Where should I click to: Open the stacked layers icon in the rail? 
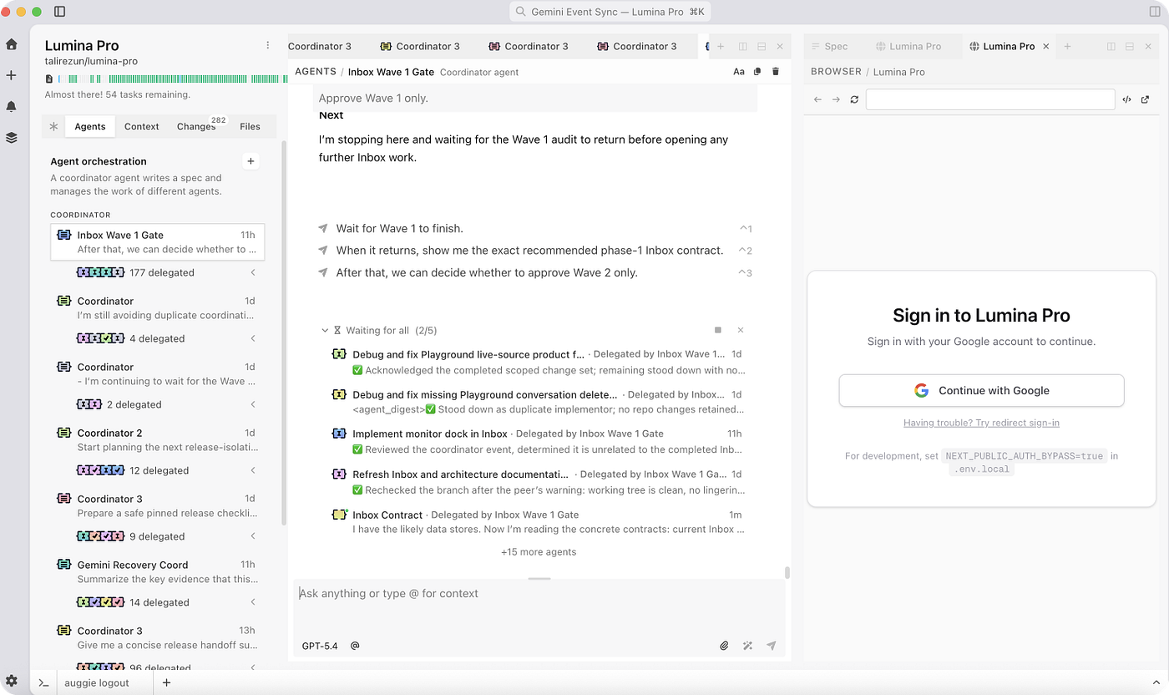[x=12, y=137]
